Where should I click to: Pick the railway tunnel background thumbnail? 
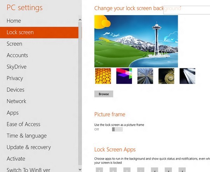click(x=145, y=76)
